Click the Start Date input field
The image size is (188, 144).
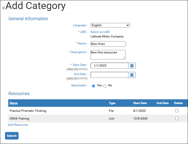coord(109,66)
